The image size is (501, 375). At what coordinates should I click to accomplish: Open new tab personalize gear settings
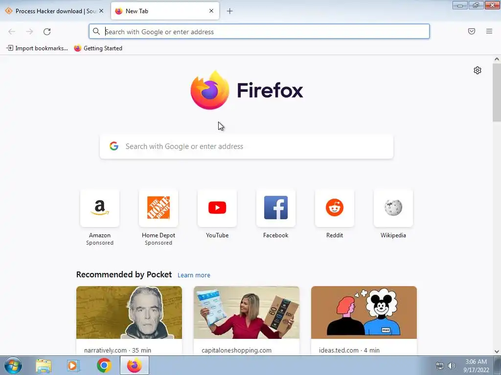pos(478,70)
